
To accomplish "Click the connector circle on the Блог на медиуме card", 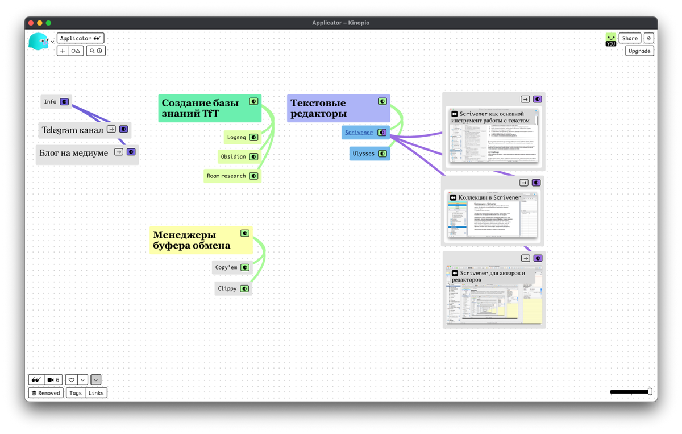I will [131, 152].
